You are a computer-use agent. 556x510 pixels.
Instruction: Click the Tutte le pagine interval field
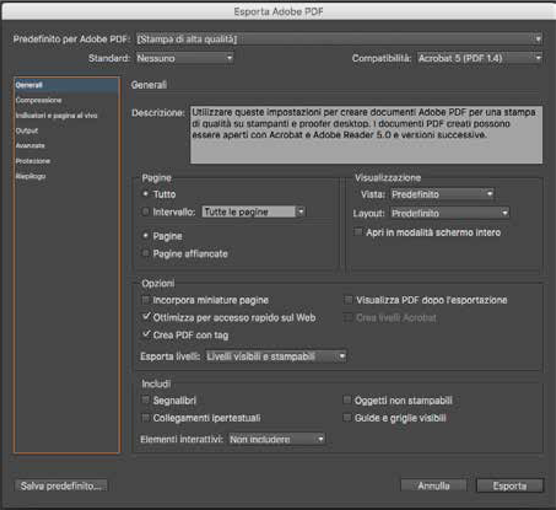[x=248, y=211]
